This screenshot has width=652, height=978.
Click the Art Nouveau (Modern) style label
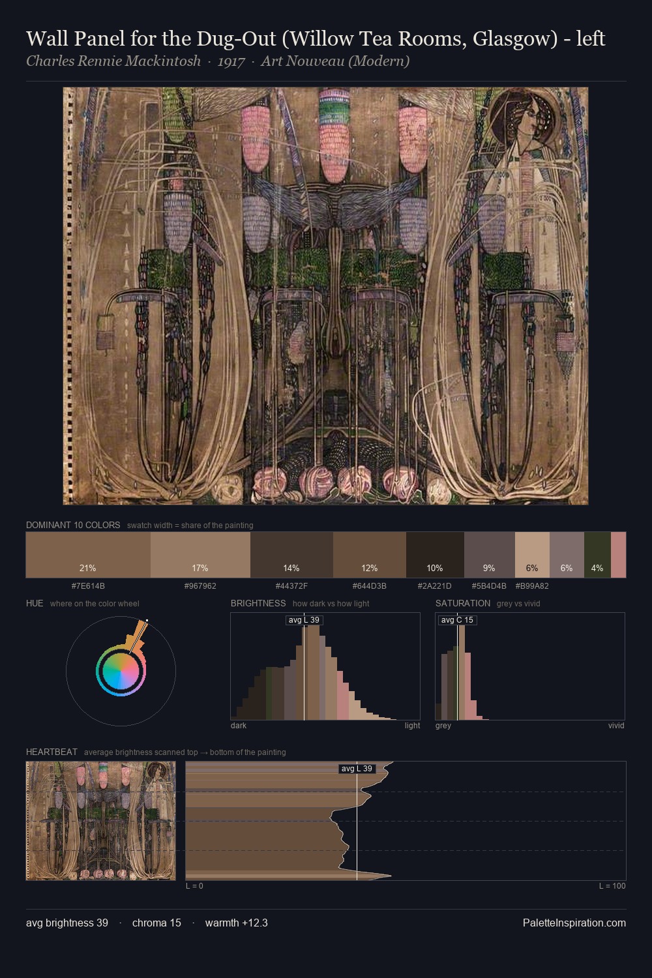335,61
